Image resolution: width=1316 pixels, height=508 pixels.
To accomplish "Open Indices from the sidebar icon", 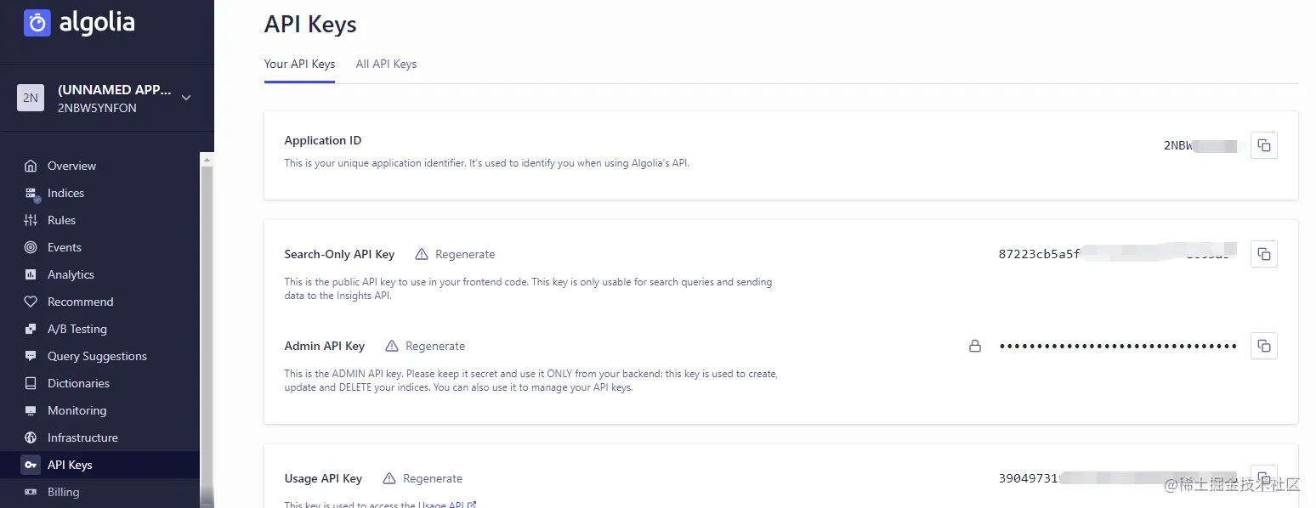I will [31, 193].
